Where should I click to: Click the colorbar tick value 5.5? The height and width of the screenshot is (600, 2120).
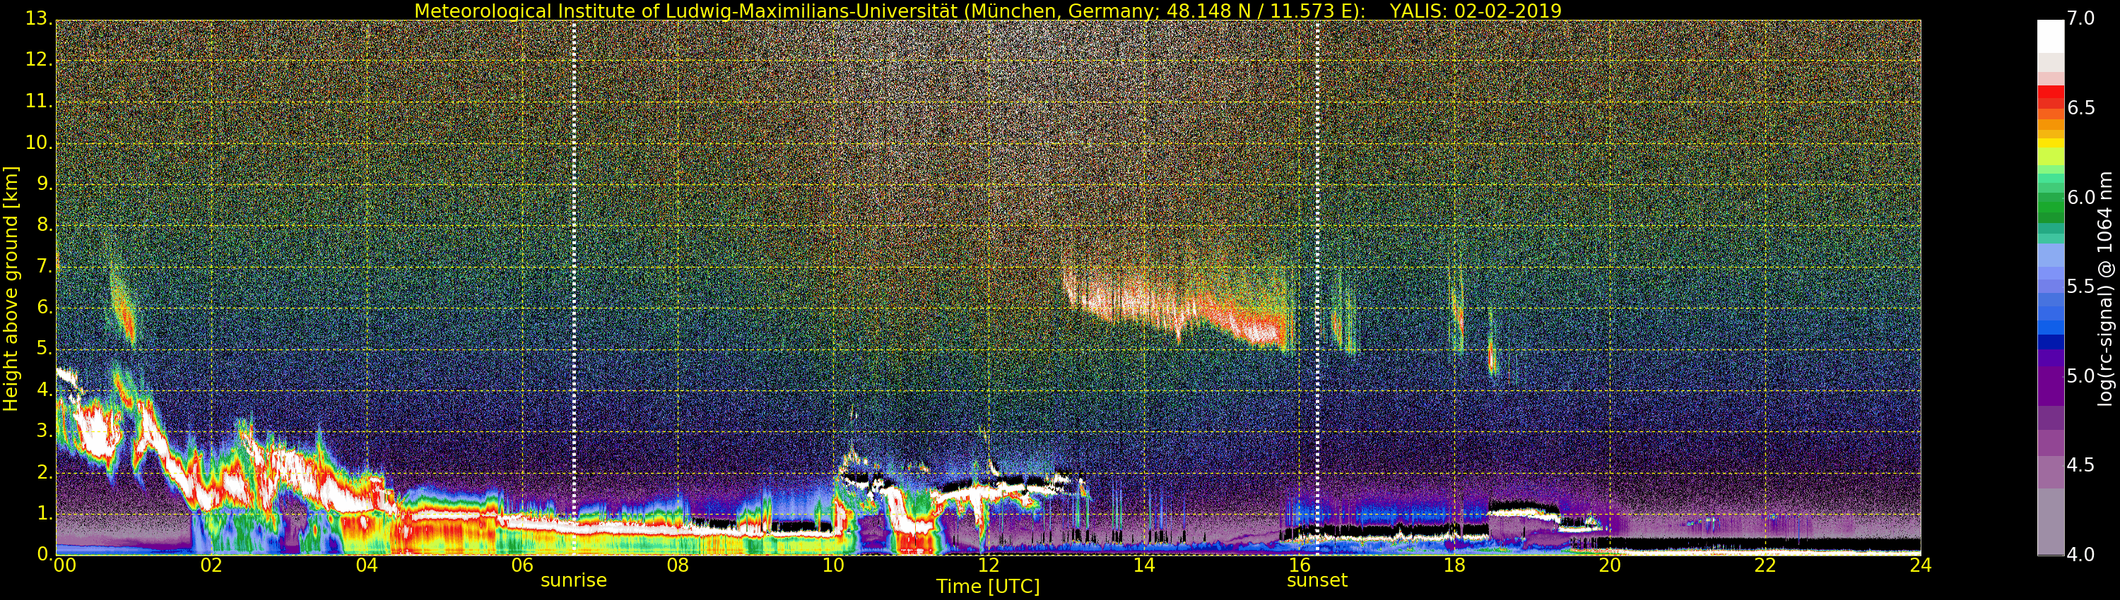pyautogui.click(x=2080, y=286)
